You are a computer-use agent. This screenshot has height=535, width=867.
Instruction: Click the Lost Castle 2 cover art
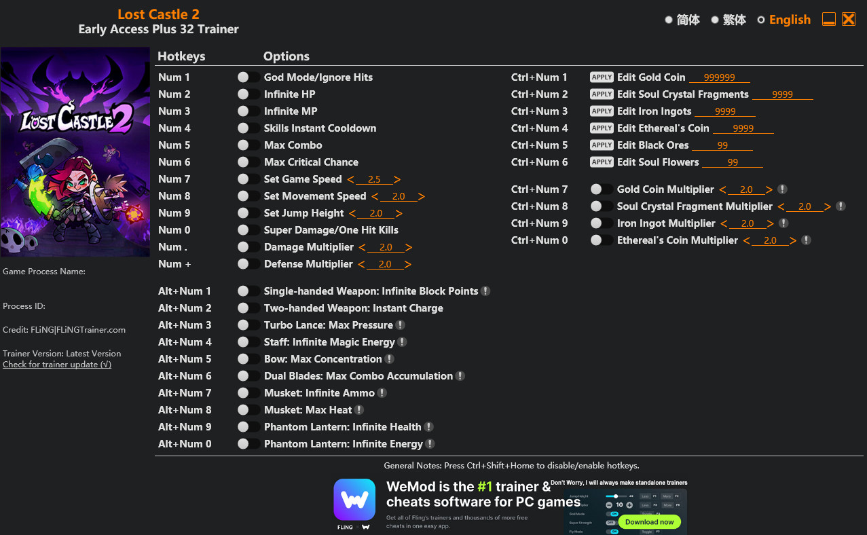click(x=75, y=152)
